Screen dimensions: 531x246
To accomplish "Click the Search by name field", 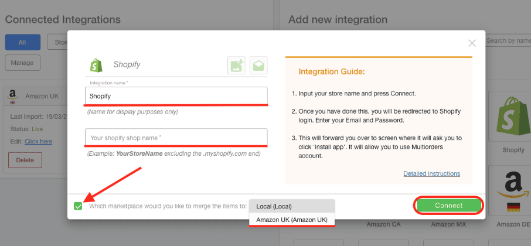I will 508,40.
